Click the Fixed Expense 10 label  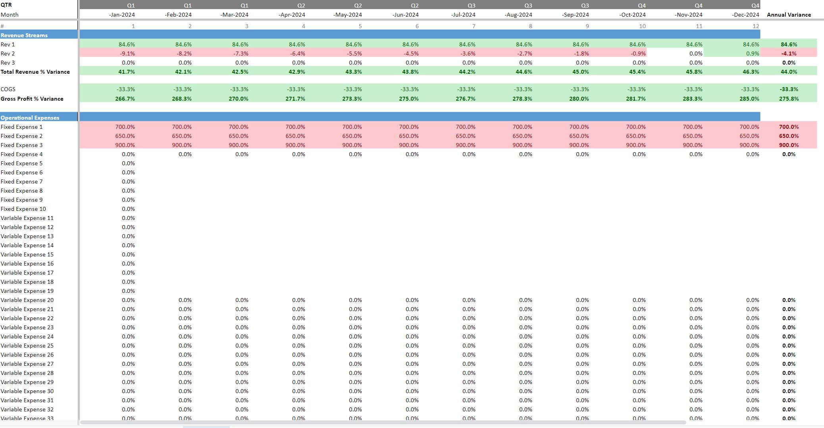click(x=23, y=209)
